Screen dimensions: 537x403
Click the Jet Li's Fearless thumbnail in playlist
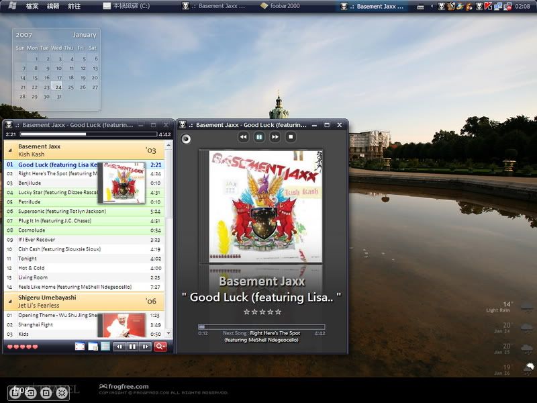click(x=122, y=325)
